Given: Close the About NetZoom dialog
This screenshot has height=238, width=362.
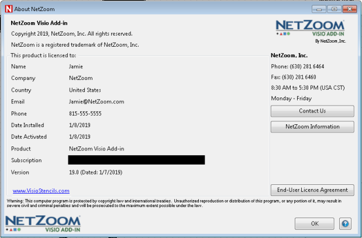Looking at the screenshot, I should click(349, 8).
